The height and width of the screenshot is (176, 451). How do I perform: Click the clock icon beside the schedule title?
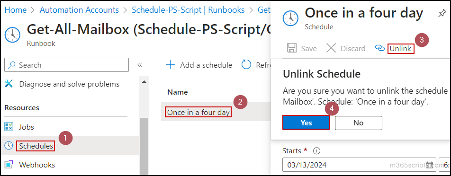click(x=291, y=18)
